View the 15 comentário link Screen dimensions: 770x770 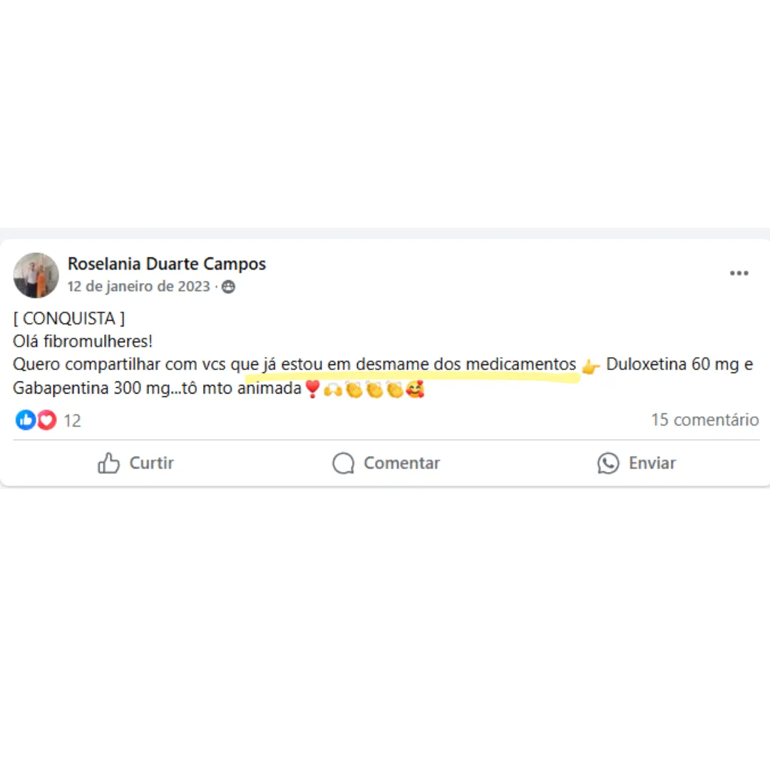(x=704, y=420)
